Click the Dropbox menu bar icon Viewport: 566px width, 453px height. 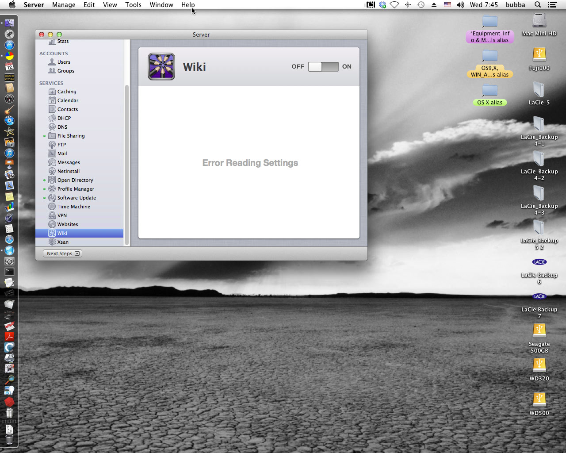[x=382, y=5]
